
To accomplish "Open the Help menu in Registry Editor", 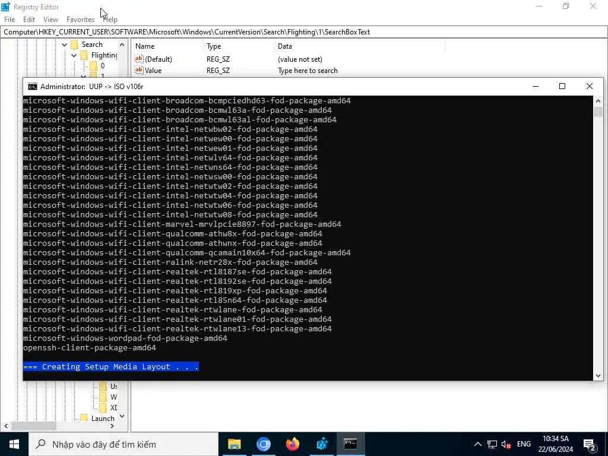I will [x=110, y=20].
